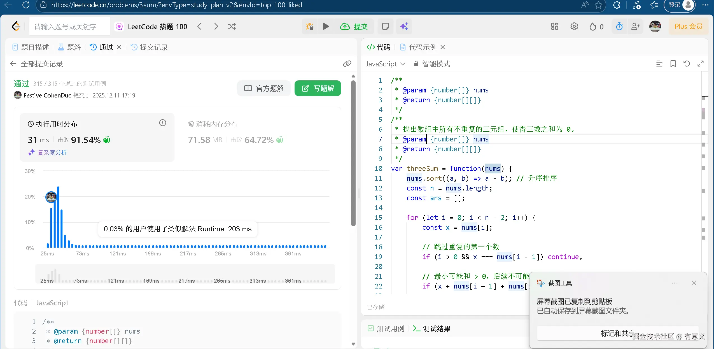Click the LeetCode logo icon
The height and width of the screenshot is (349, 714).
[16, 26]
